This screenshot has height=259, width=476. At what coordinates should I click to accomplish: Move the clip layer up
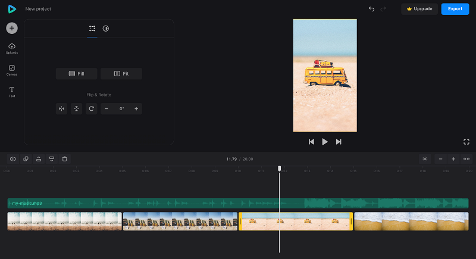(39, 159)
